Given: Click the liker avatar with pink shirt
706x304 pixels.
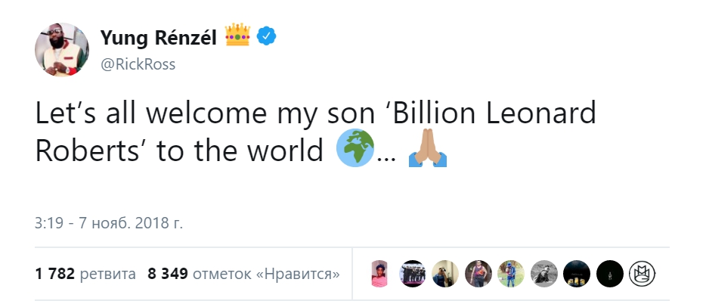Looking at the screenshot, I should click(379, 274).
